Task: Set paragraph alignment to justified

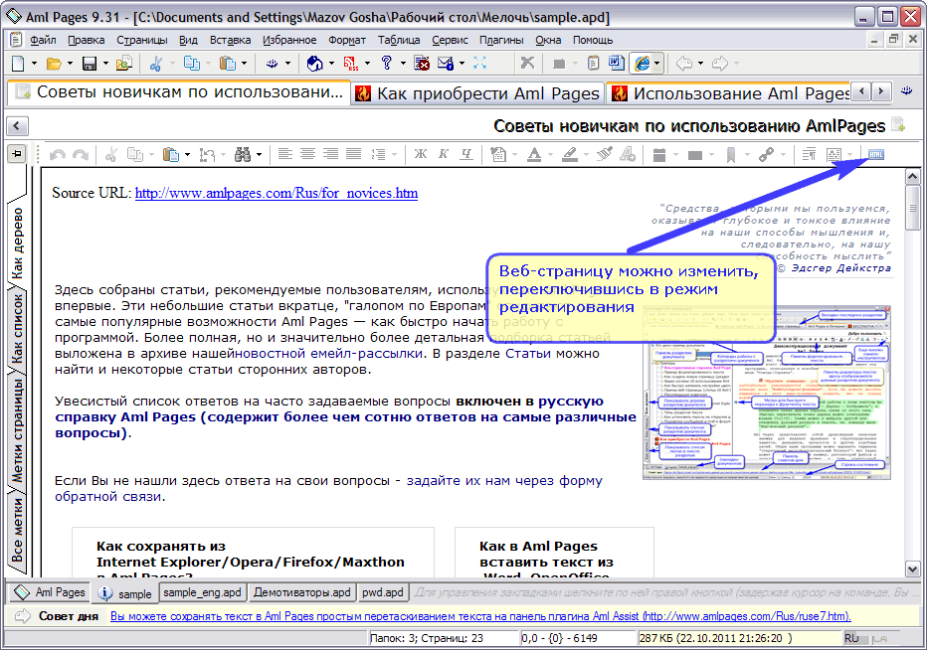Action: click(353, 155)
